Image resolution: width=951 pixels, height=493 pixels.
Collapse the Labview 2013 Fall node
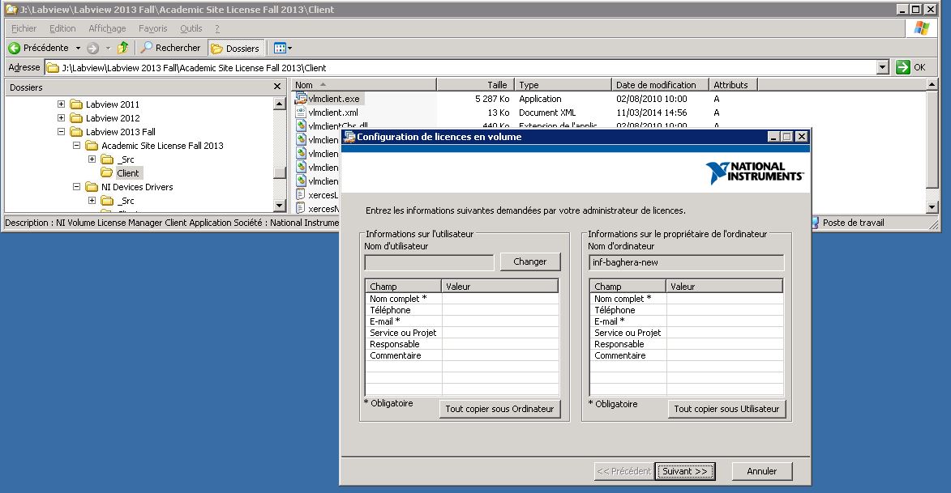click(x=61, y=131)
